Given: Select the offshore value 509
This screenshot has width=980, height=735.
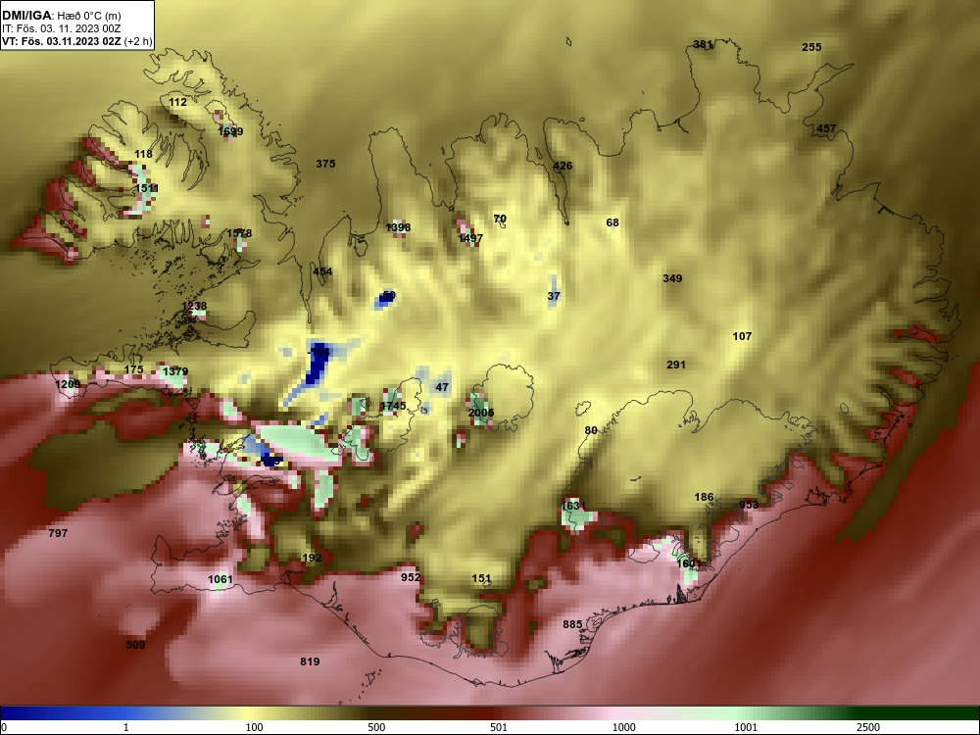Looking at the screenshot, I should pyautogui.click(x=135, y=645).
